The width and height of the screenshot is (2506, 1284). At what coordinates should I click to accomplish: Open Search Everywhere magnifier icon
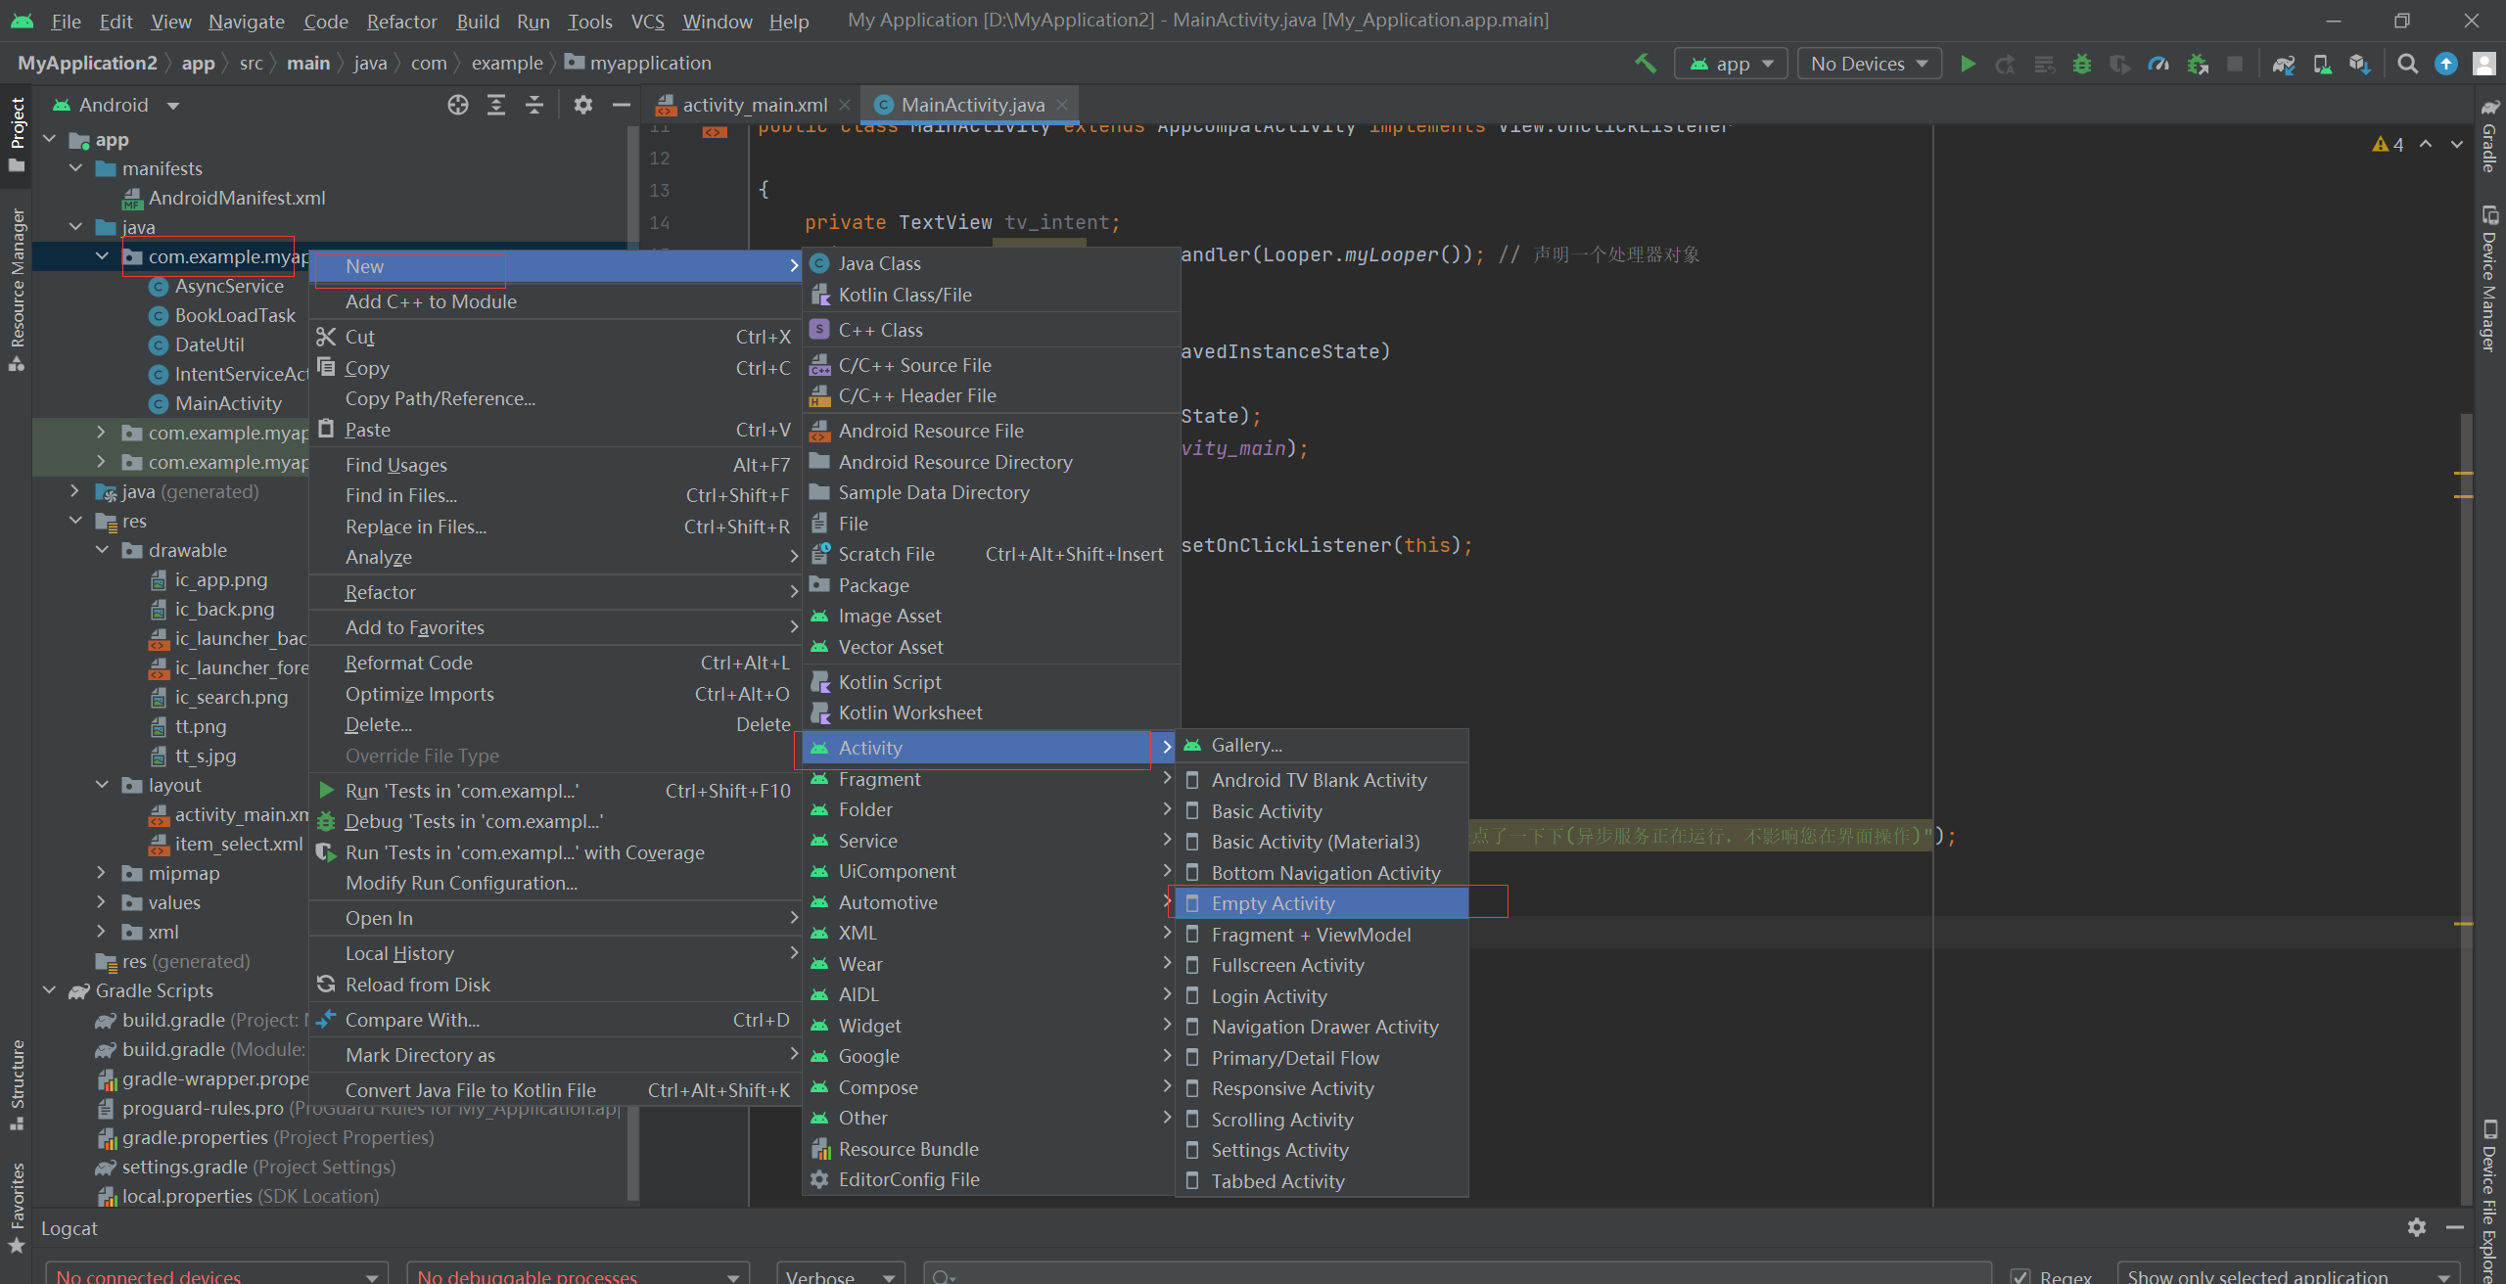[2407, 64]
